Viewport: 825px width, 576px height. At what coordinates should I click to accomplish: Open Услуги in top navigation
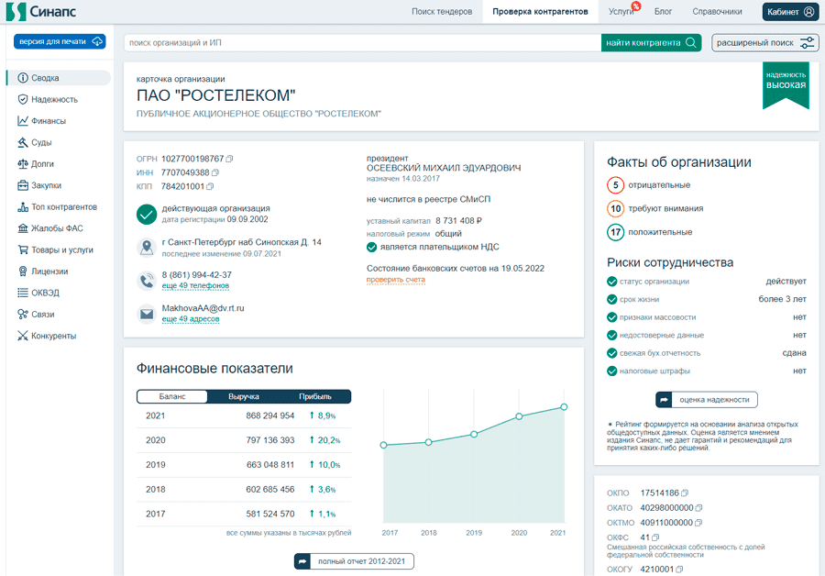(x=621, y=12)
